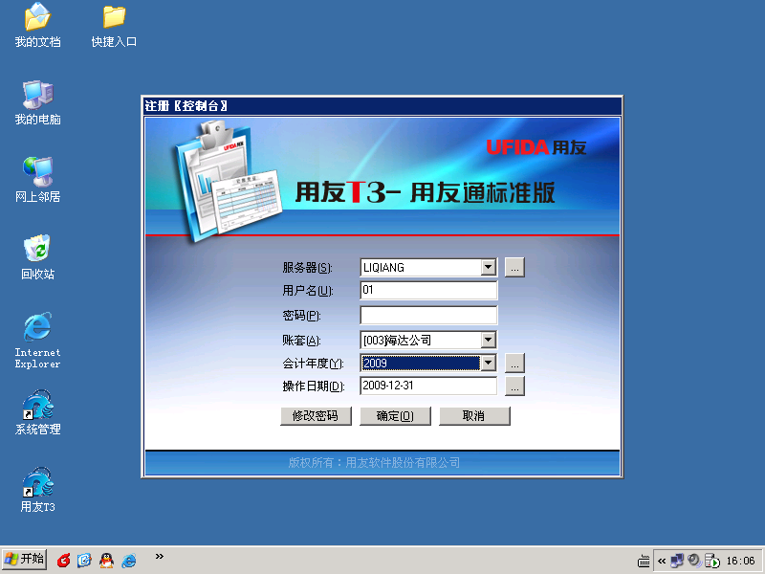Select the Internet Explorer desktop icon
The image size is (765, 574).
point(37,341)
